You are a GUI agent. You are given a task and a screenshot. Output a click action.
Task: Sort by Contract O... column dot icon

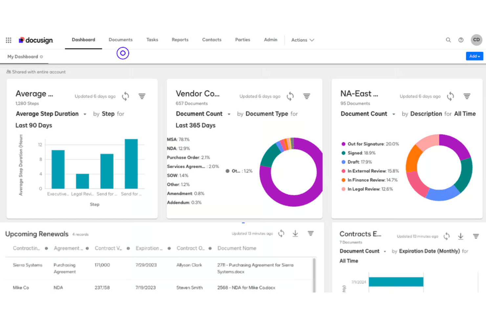(x=210, y=248)
